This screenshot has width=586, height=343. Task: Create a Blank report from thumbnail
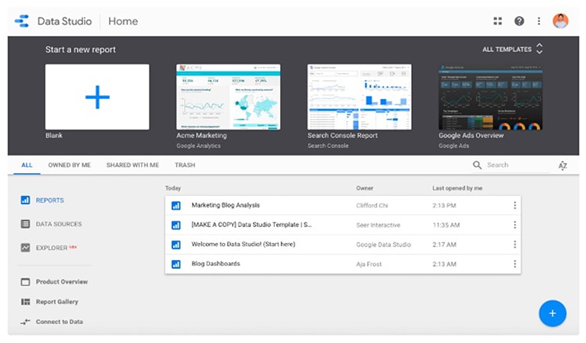(x=97, y=97)
